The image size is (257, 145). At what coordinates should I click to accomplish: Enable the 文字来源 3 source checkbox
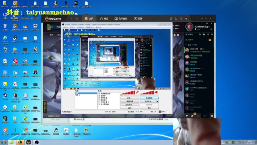click(99, 102)
